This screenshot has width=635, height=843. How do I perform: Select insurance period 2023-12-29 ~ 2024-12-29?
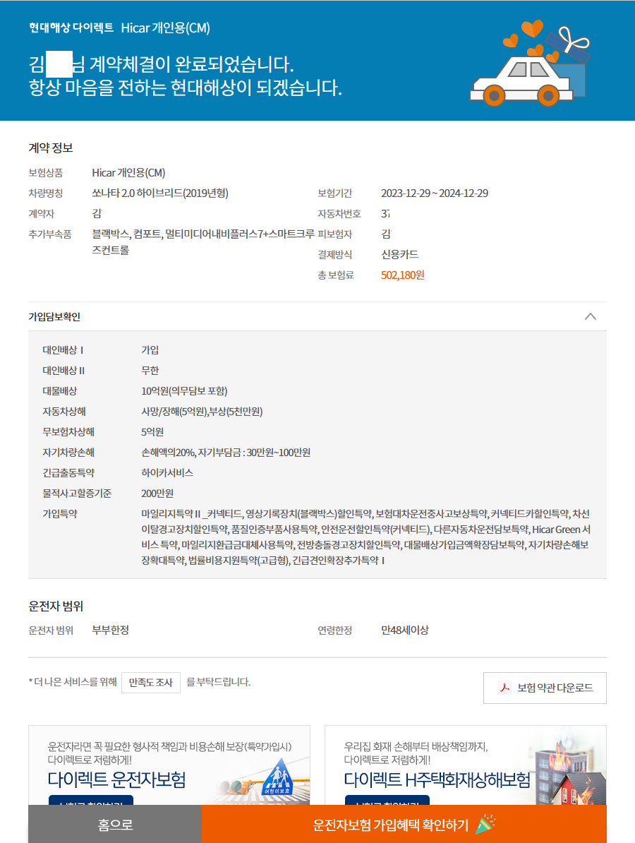tap(434, 193)
